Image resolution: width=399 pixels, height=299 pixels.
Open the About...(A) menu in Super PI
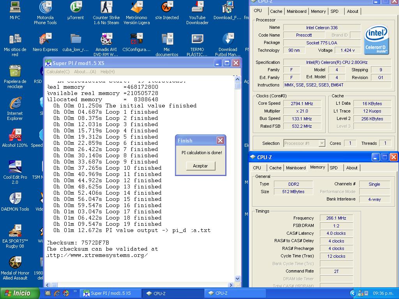point(85,72)
